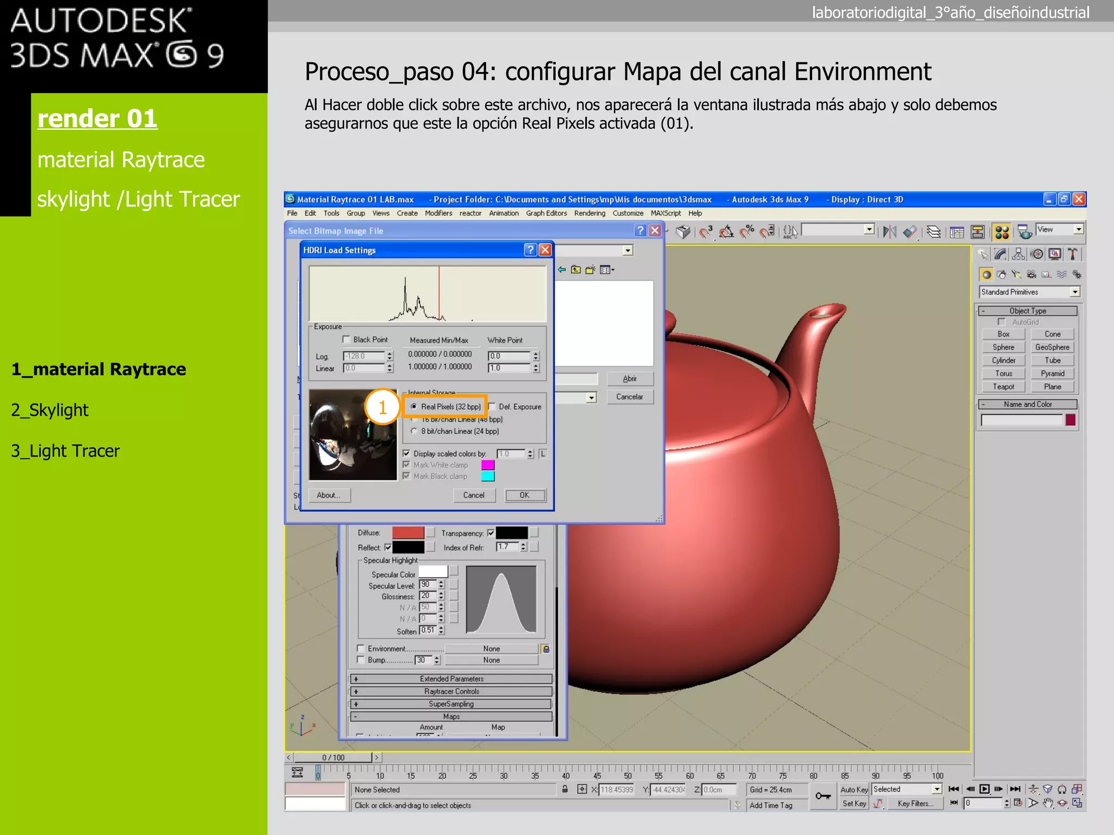Click the Diffuse red color swatch
The height and width of the screenshot is (835, 1114).
click(408, 533)
